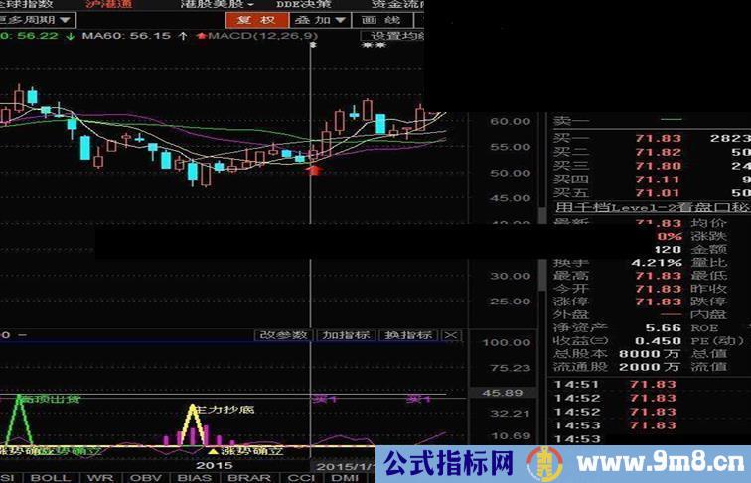Select the BOLL indicator tab
This screenshot has width=751, height=483.
click(x=50, y=477)
